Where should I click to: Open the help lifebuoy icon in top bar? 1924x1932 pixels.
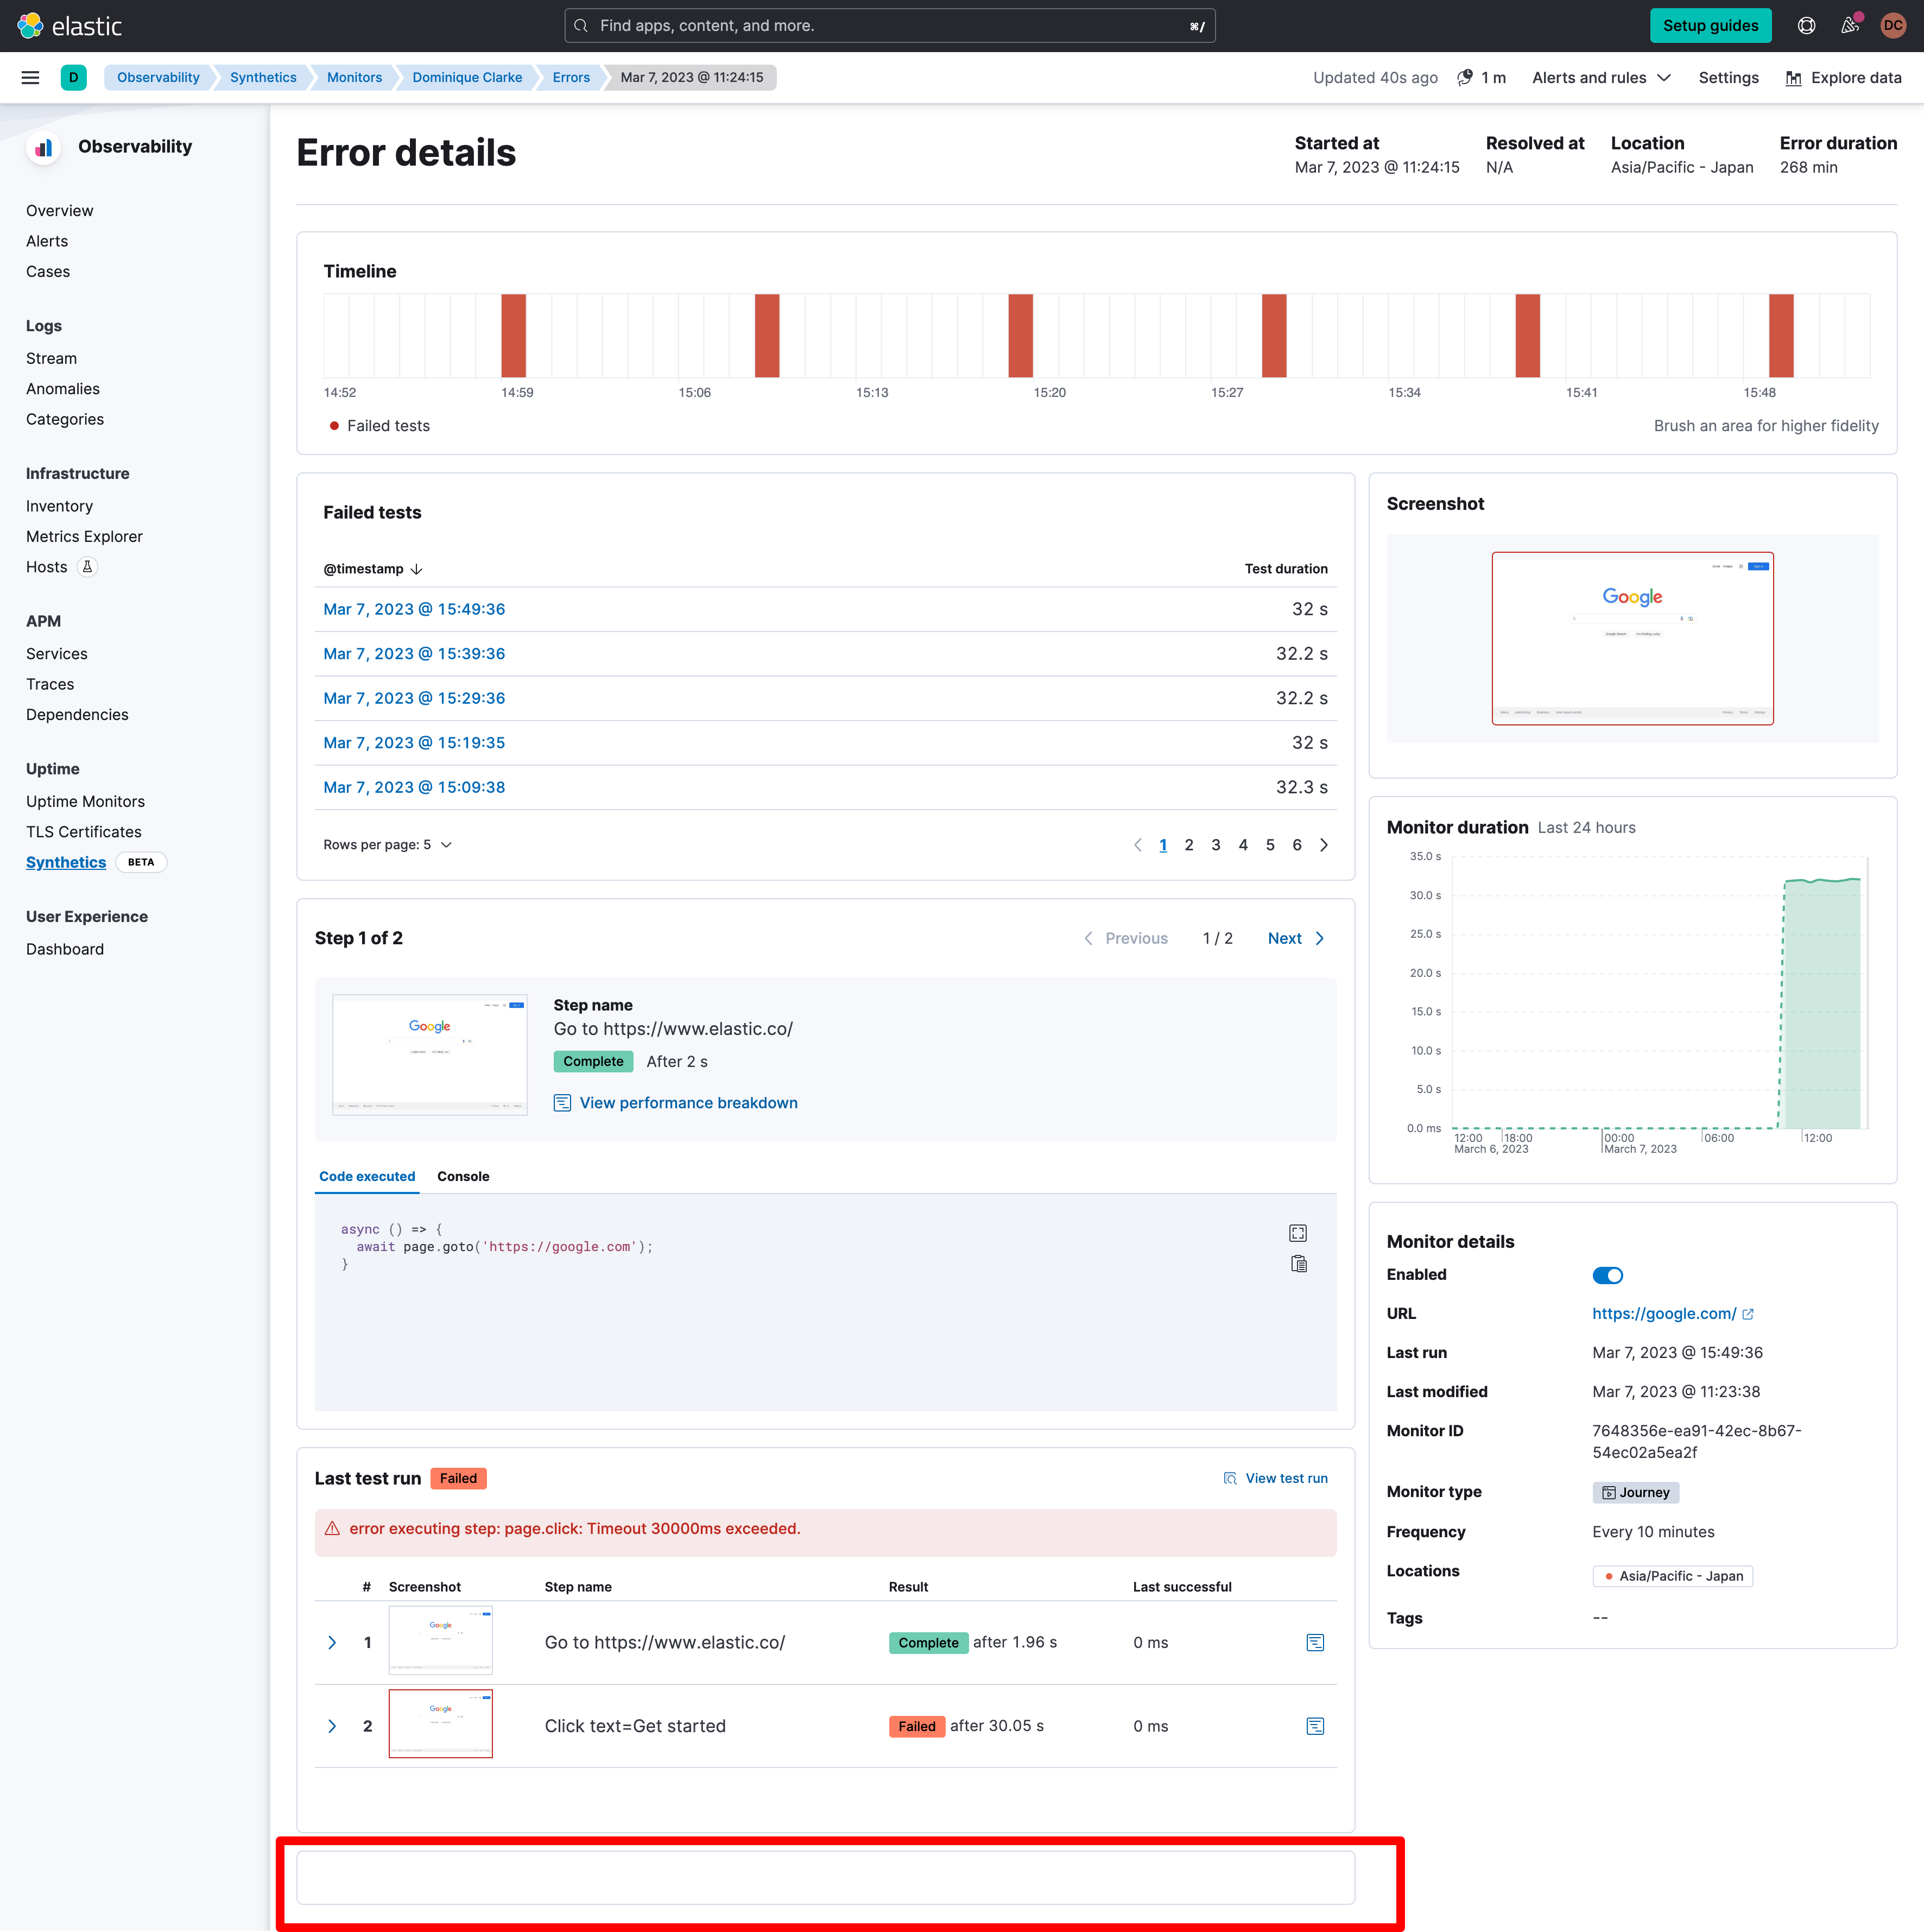click(1806, 25)
